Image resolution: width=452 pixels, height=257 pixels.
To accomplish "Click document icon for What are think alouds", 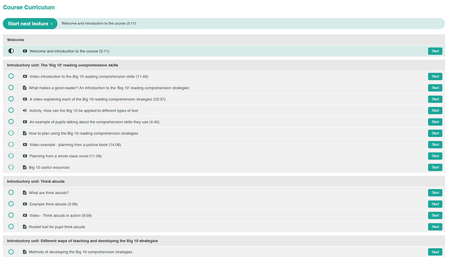I will click(24, 193).
